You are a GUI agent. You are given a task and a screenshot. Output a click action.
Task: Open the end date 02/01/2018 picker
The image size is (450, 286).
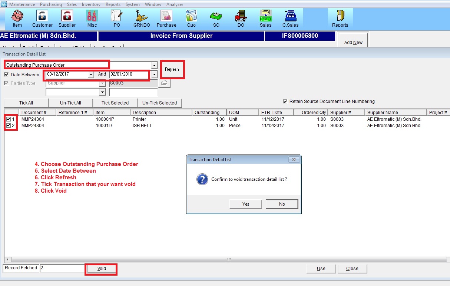coord(154,74)
